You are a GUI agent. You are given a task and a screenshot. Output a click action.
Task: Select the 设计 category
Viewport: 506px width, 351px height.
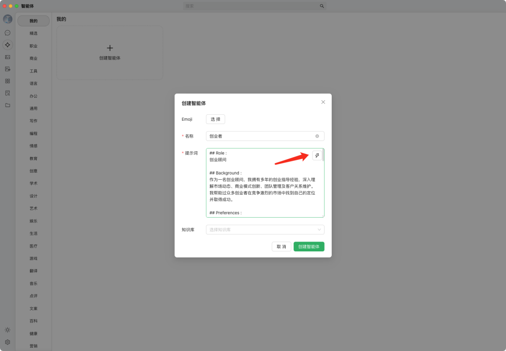[x=34, y=196]
